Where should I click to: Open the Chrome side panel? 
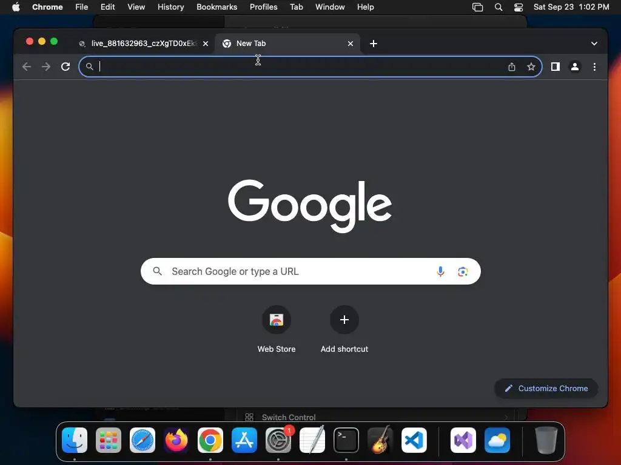[556, 67]
